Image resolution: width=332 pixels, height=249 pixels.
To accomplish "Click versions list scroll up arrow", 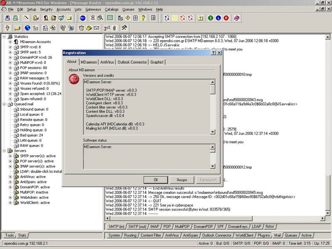I will [213, 82].
